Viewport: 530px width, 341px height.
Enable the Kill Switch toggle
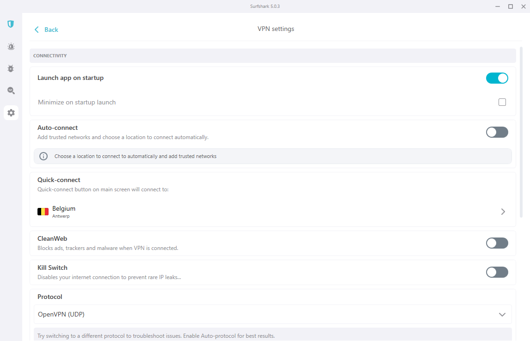coord(497,272)
